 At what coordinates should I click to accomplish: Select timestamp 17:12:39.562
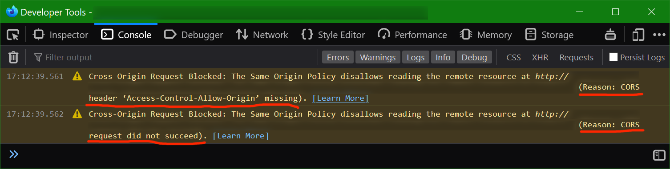(x=35, y=114)
